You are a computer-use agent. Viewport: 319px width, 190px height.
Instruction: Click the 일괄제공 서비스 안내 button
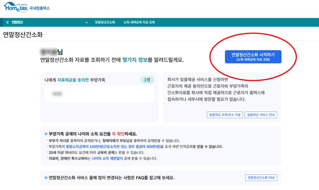(261, 115)
